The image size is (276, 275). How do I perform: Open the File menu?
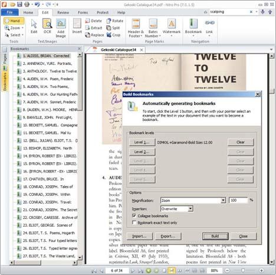10,12
